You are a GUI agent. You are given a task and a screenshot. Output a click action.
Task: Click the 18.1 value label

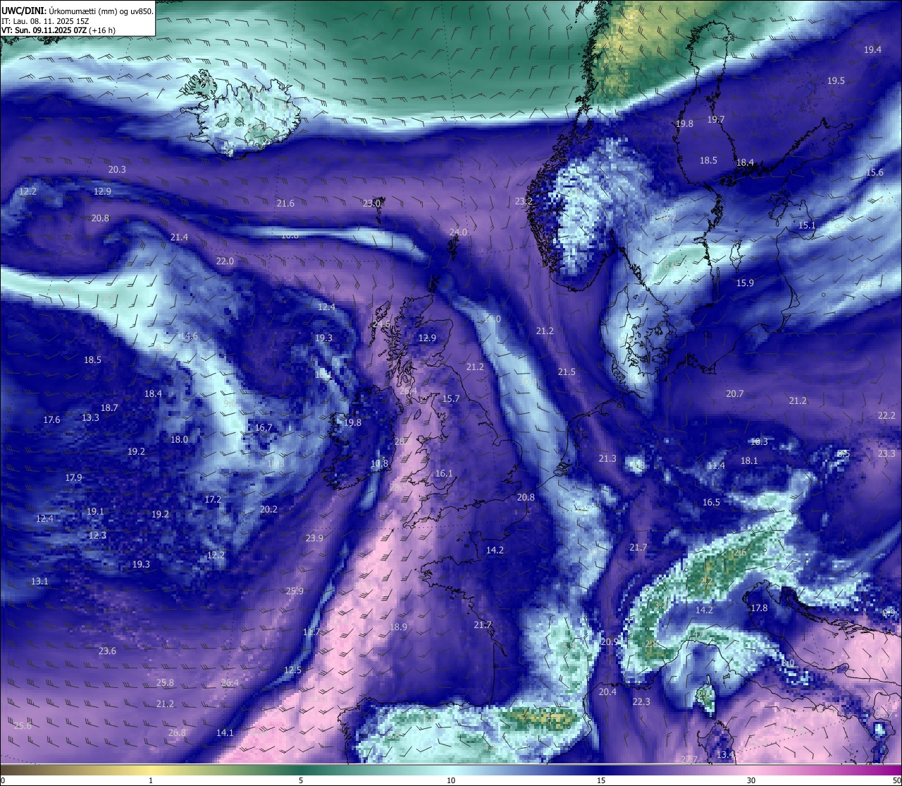749,461
